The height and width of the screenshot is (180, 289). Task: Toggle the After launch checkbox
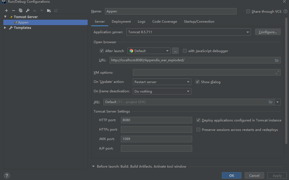coord(101,51)
